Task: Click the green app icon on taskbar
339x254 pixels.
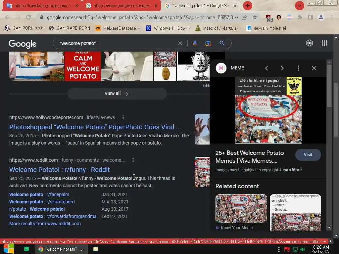Action: coord(26,249)
